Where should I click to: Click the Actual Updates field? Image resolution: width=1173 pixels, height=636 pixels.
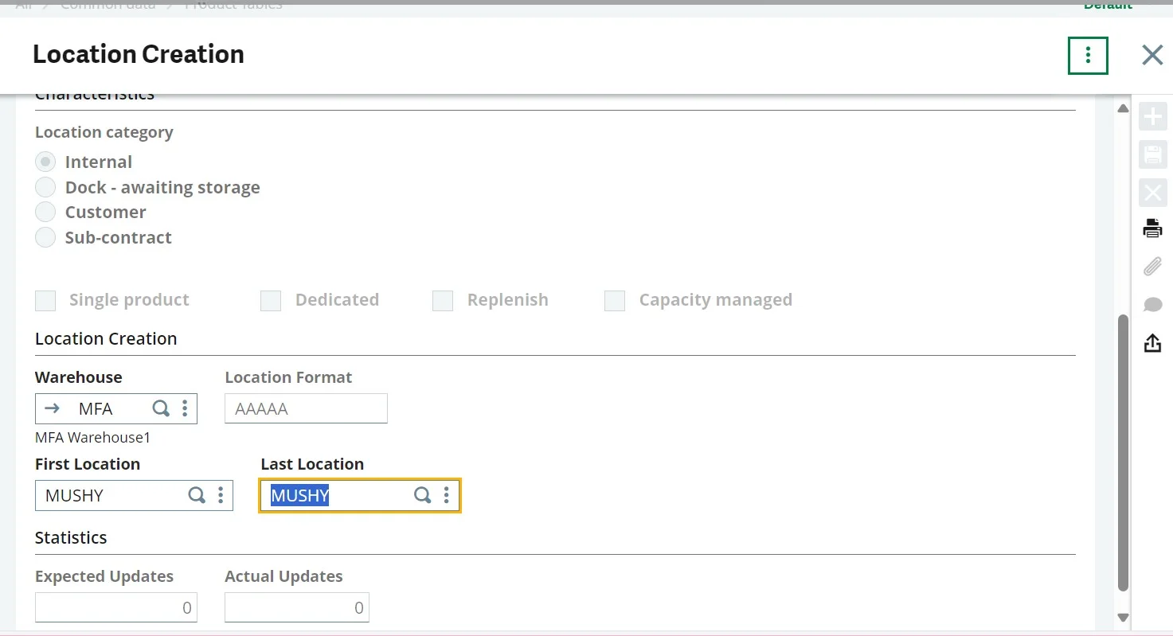tap(297, 607)
